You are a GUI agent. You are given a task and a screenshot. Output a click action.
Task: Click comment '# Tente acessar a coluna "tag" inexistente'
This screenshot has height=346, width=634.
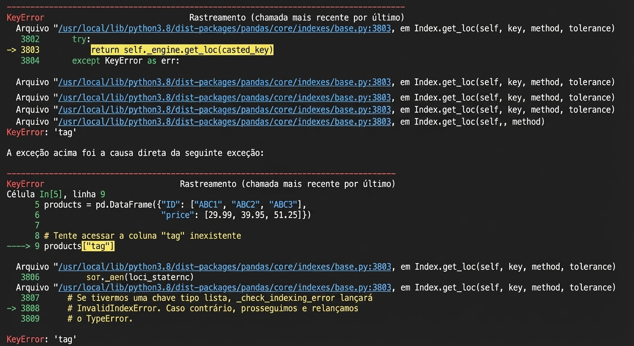coord(142,236)
